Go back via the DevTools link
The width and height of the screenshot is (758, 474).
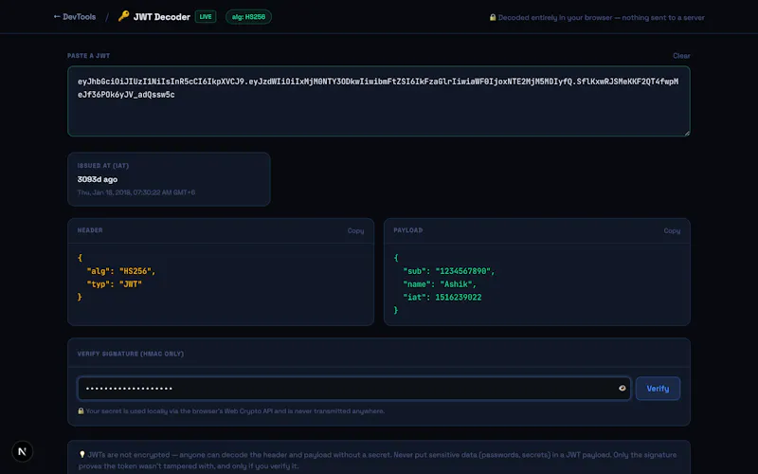[x=75, y=17]
